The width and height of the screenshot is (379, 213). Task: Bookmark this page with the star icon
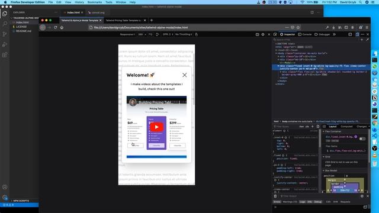click(298, 28)
